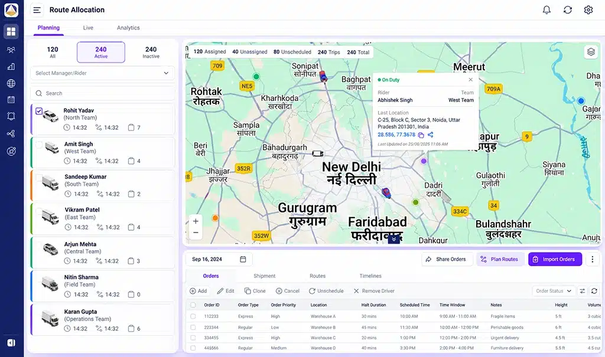Collapse the map with the chevron handle

click(394, 239)
